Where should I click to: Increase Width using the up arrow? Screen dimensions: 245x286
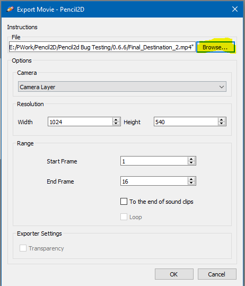116,120
